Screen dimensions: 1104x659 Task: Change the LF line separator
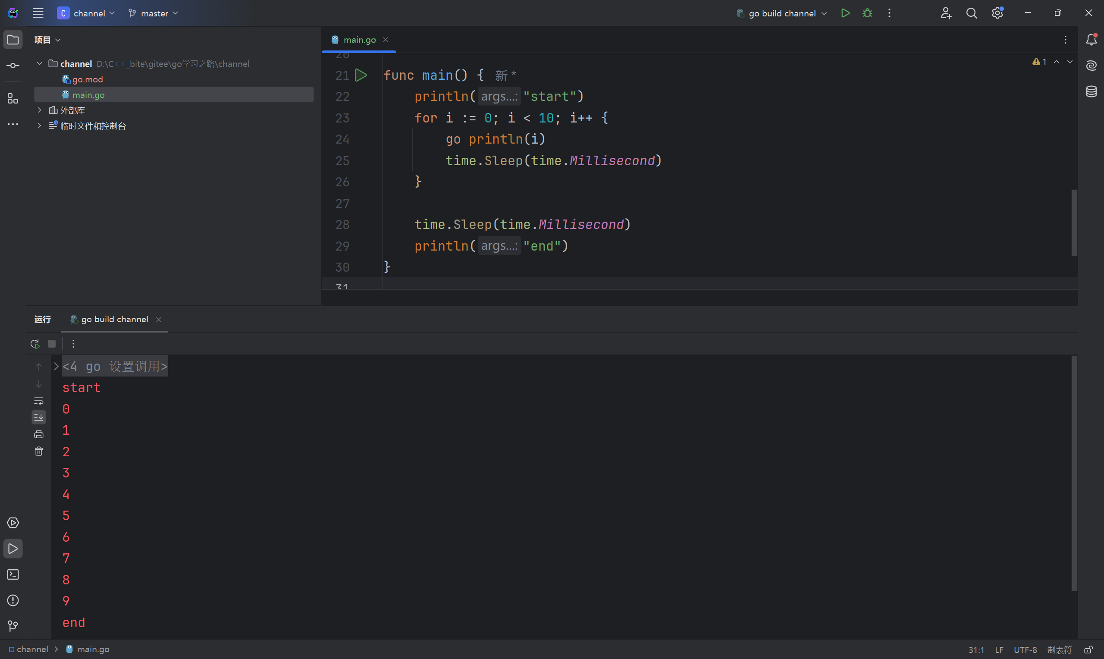999,650
